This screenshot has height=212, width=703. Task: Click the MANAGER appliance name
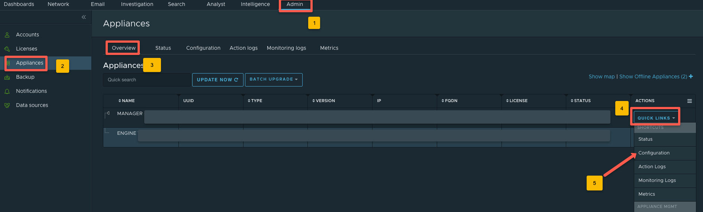pyautogui.click(x=130, y=114)
